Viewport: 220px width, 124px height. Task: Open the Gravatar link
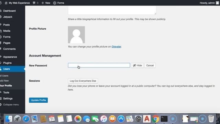(116, 47)
